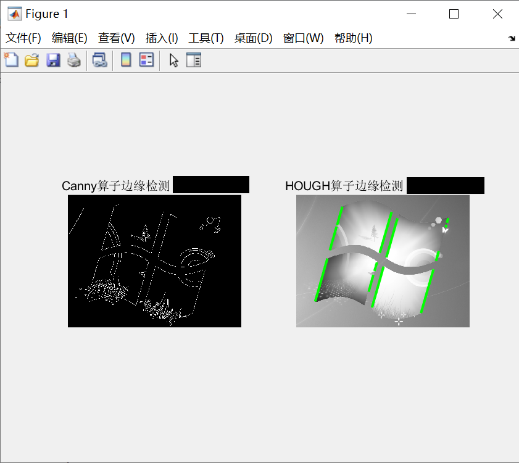
Task: Open the 查看(V) menu
Action: (117, 38)
